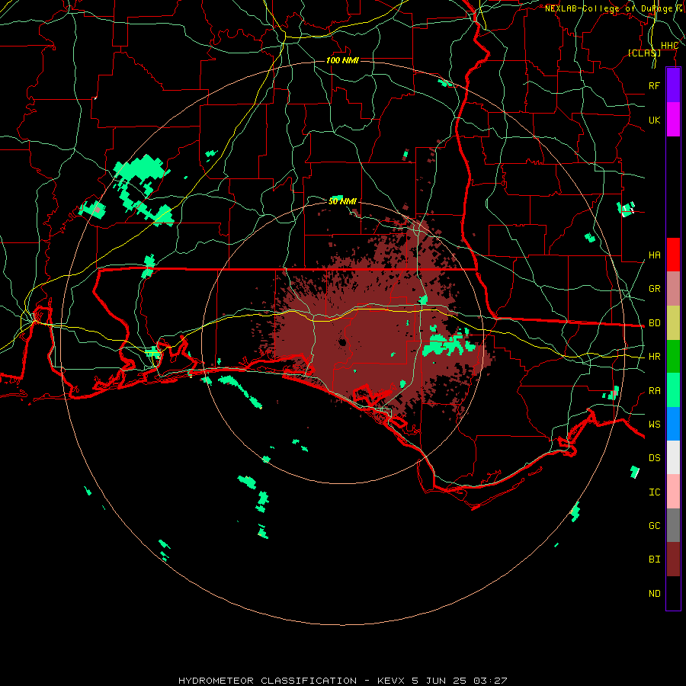Click the HA red legend color swatch
686x686 pixels.
pyautogui.click(x=673, y=255)
